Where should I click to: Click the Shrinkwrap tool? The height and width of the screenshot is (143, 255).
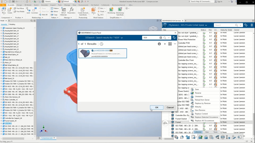point(111,11)
